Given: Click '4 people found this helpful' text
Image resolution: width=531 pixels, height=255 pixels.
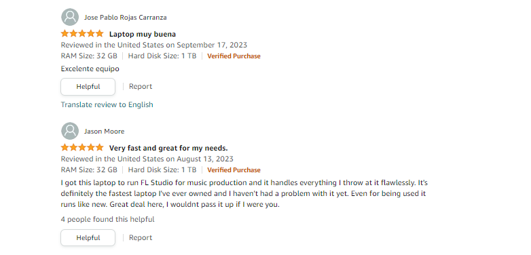Looking at the screenshot, I should pyautogui.click(x=108, y=219).
